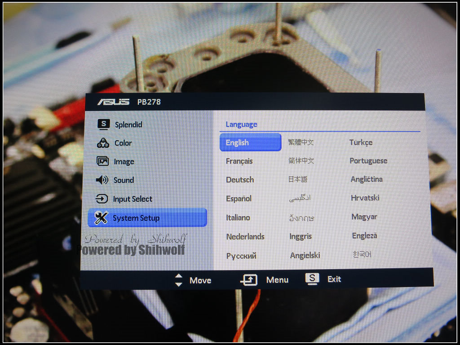Click the System Setup wrench icon

pos(101,218)
